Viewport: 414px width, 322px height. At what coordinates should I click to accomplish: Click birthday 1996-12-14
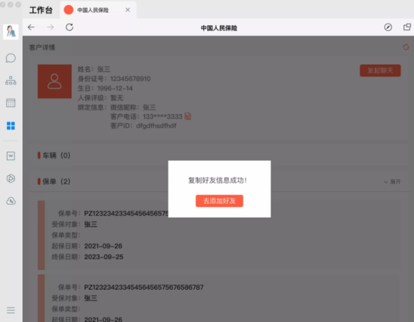click(x=115, y=88)
